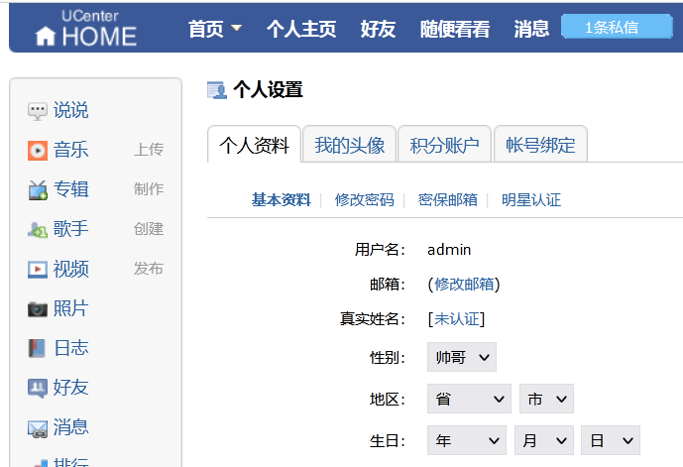The image size is (683, 467).
Task: Select the 个人资料 tab
Action: click(x=254, y=145)
